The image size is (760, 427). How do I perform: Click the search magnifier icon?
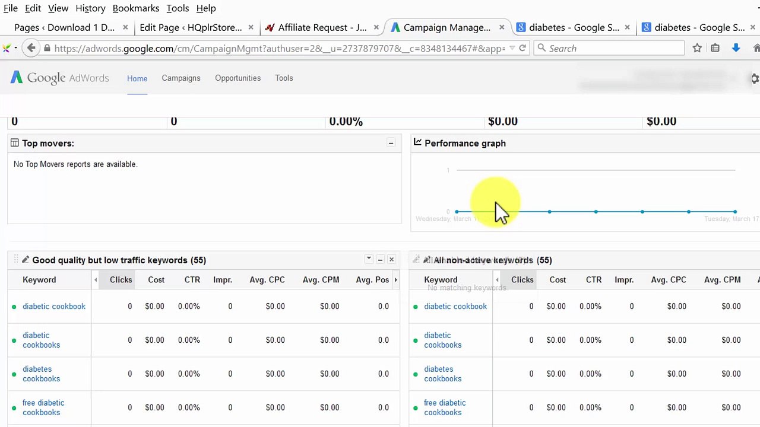tap(541, 48)
